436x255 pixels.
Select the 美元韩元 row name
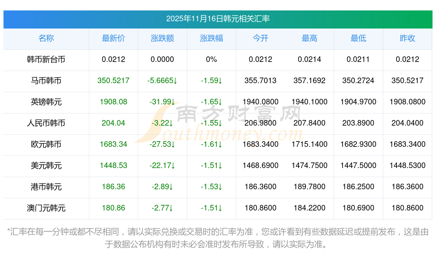coord(46,166)
